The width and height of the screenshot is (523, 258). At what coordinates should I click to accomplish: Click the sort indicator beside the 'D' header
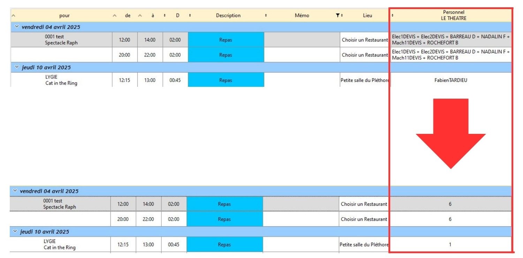tap(165, 16)
